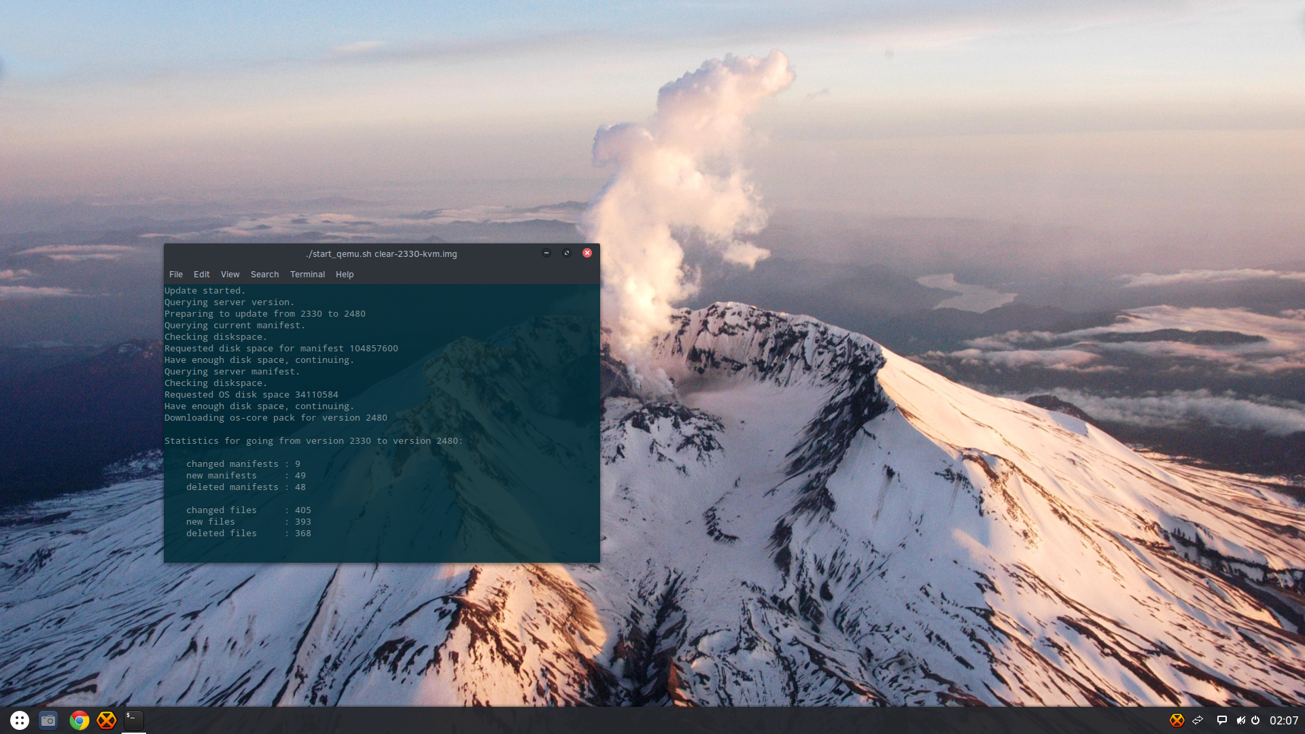Click 'Requested OS disk space 34110584'
The width and height of the screenshot is (1305, 734).
coord(251,395)
